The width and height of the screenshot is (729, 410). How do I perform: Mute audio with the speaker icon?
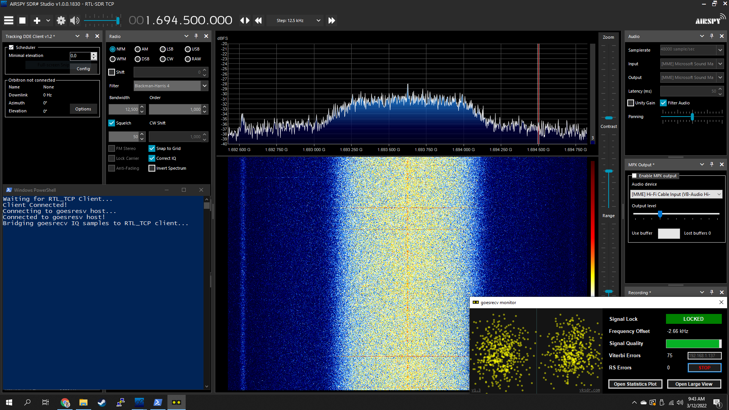[75, 20]
